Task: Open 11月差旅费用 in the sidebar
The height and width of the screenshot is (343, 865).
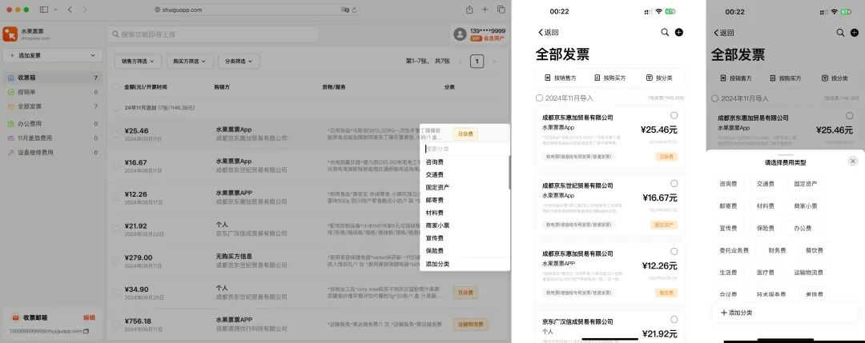Action: pyautogui.click(x=52, y=138)
